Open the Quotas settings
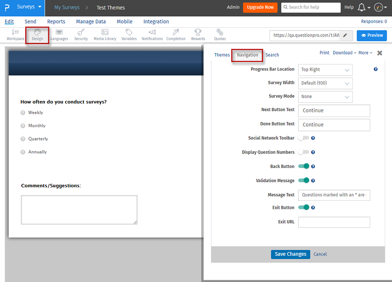Screen dimensions: 392x282 [x=220, y=35]
